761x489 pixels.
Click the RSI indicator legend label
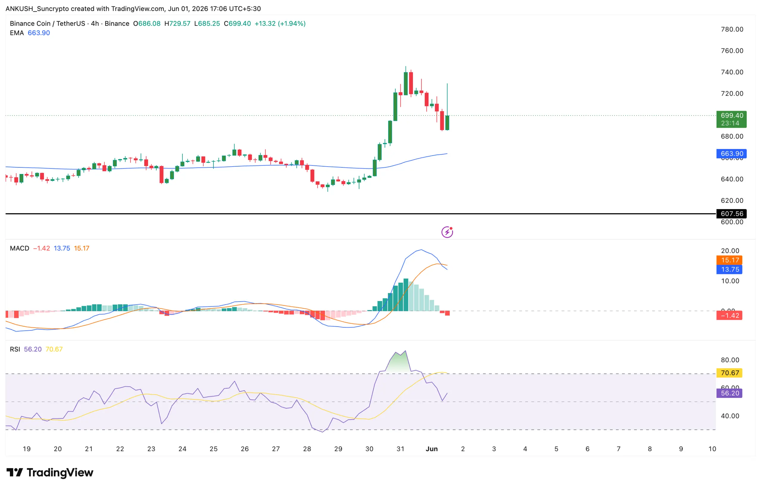15,349
